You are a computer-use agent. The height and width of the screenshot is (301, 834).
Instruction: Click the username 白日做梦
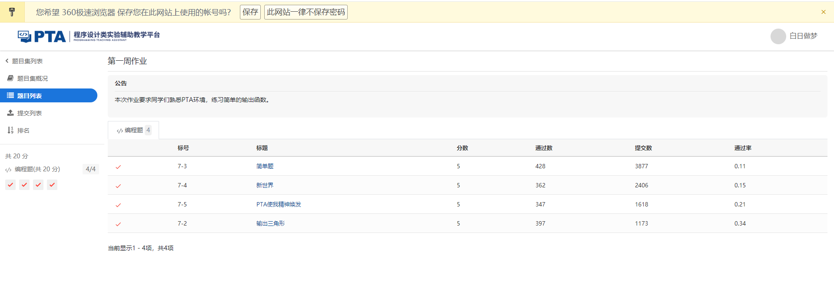click(803, 36)
